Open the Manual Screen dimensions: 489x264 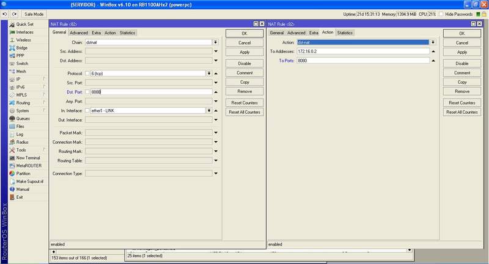click(23, 189)
